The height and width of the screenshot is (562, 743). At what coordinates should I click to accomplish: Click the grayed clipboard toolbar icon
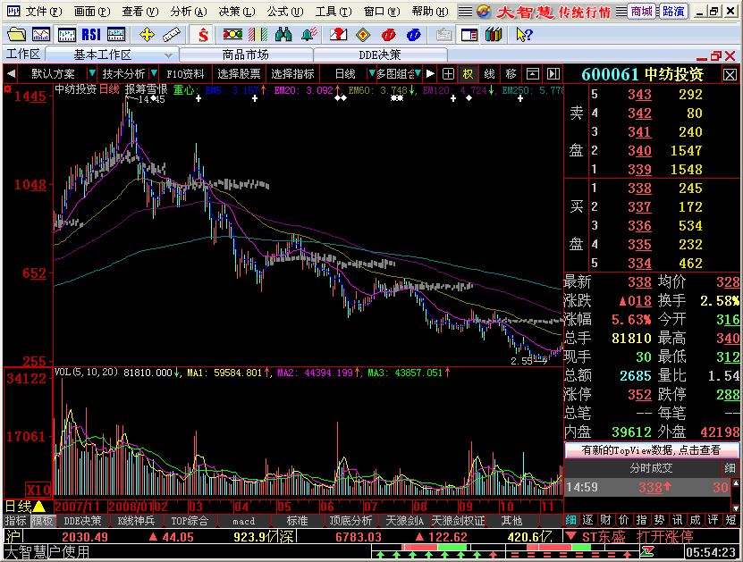(x=444, y=35)
